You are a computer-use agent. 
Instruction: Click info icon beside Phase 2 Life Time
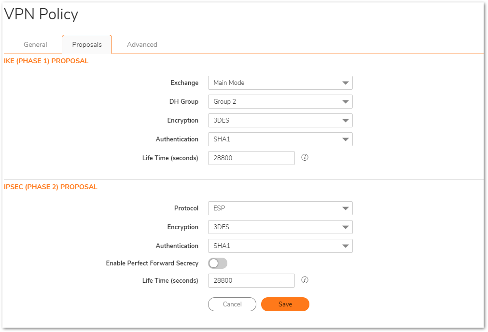coord(305,280)
